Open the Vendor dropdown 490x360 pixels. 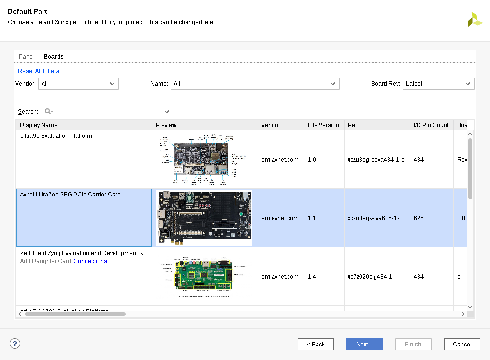click(x=78, y=84)
